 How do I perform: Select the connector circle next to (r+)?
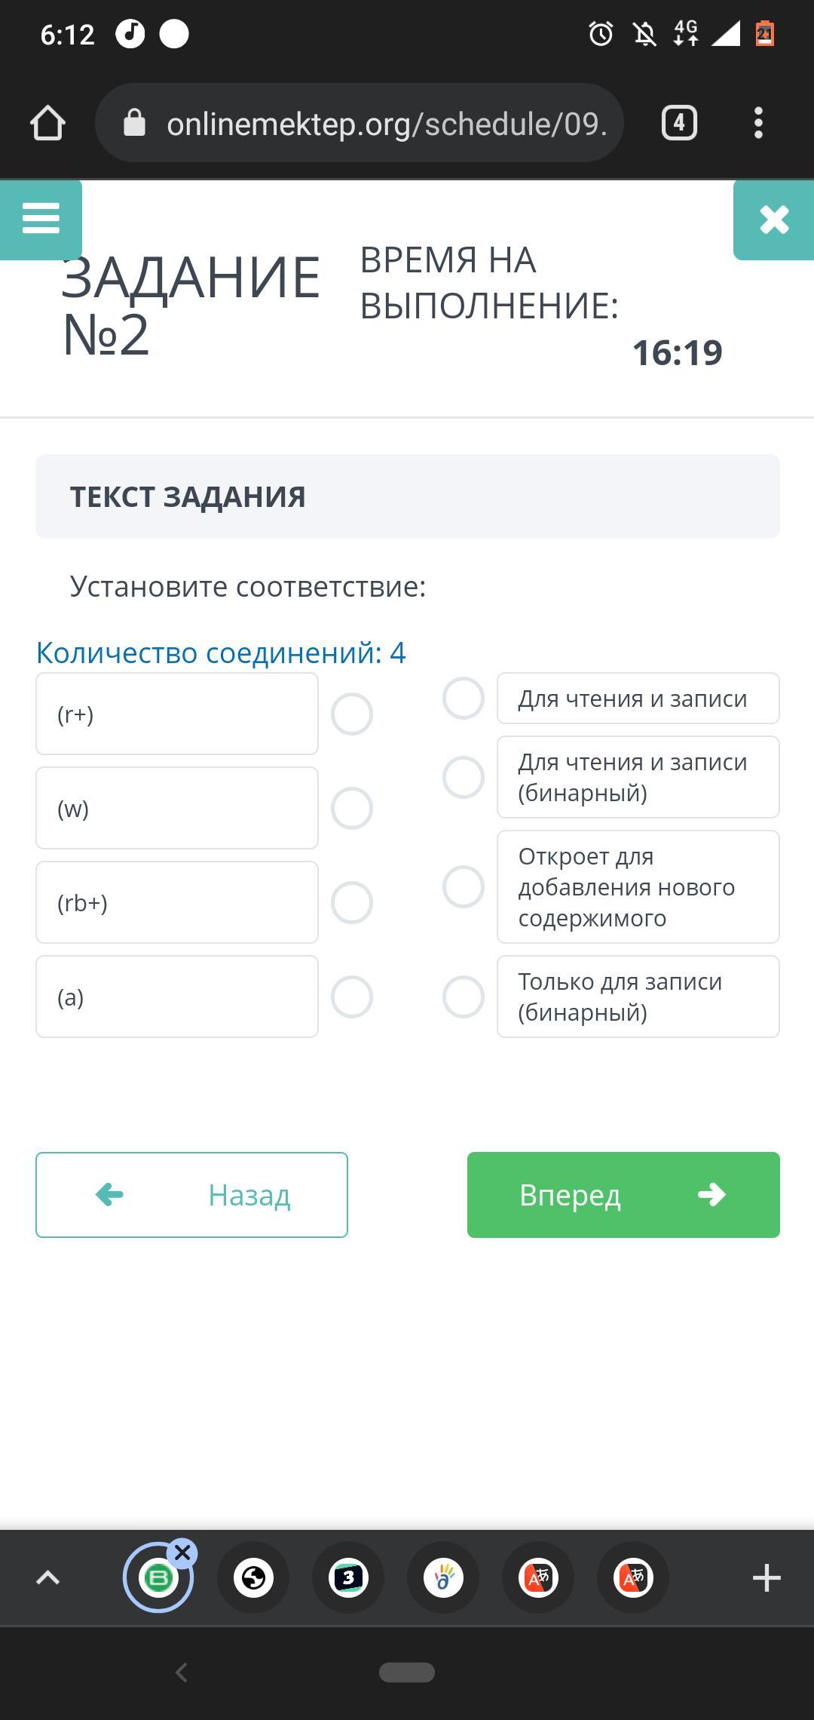point(352,714)
